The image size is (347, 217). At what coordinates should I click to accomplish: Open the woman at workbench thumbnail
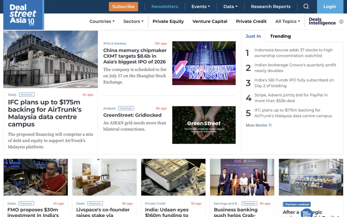click(36, 177)
